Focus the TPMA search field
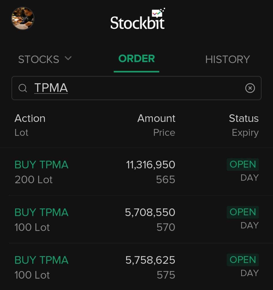Viewport: 273px width, 290px height. (136, 88)
